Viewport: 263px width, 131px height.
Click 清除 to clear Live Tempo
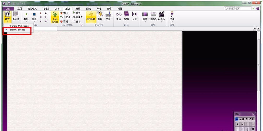click(64, 13)
